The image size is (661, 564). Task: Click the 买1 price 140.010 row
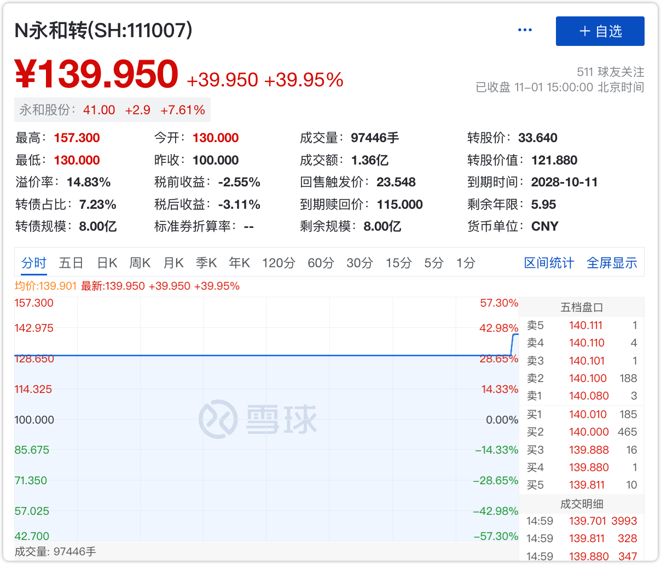click(x=582, y=414)
